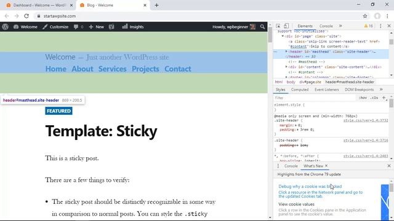Toggle the :hov element state button
Screen dimensions: 394x221
[363, 98]
